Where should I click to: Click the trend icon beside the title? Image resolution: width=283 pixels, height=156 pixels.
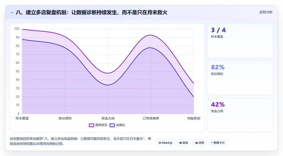click(x=12, y=13)
